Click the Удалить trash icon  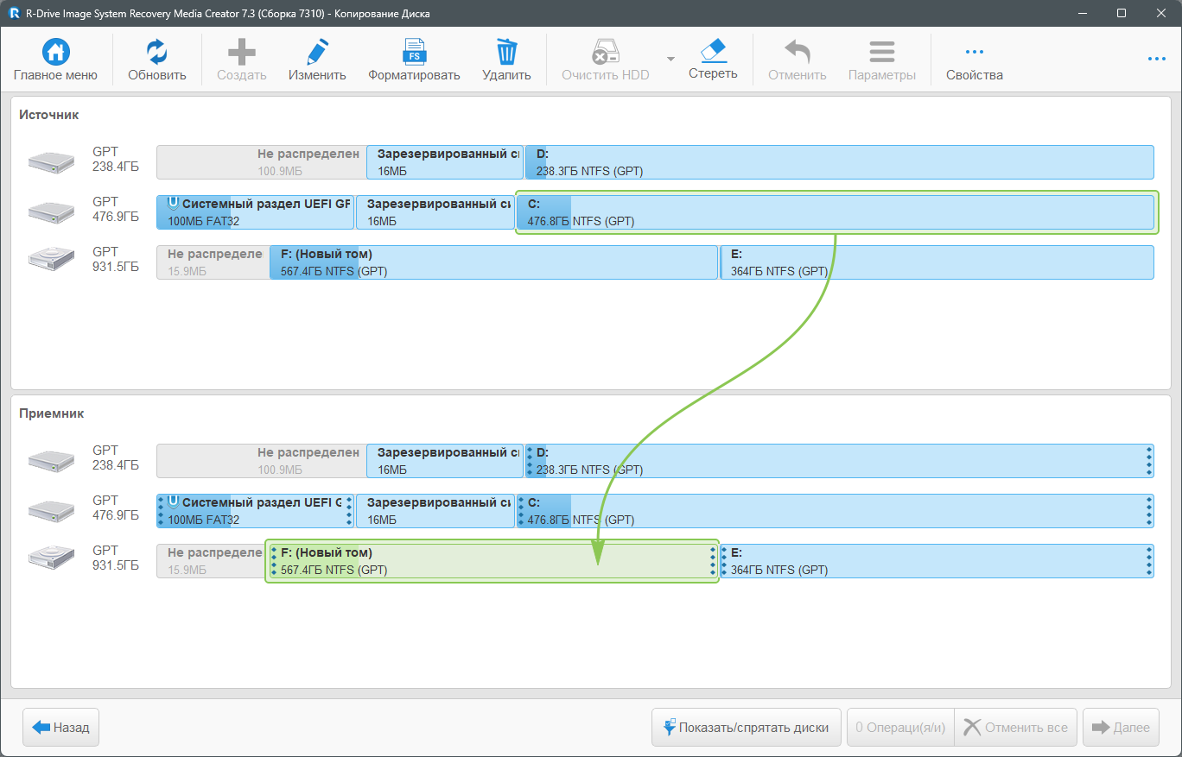click(506, 54)
